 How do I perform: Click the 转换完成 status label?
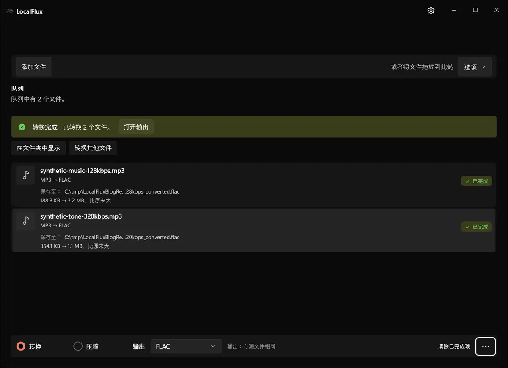tap(45, 127)
